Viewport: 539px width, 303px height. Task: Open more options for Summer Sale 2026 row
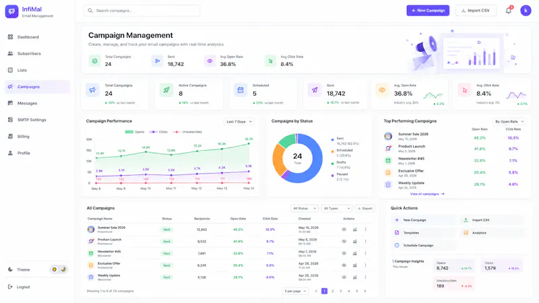pos(365,230)
